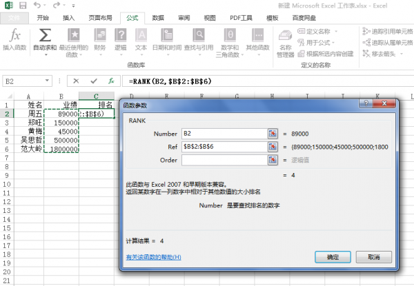Open the Financial functions icon
Viewport: 414px width, 286px height.
pyautogui.click(x=100, y=35)
